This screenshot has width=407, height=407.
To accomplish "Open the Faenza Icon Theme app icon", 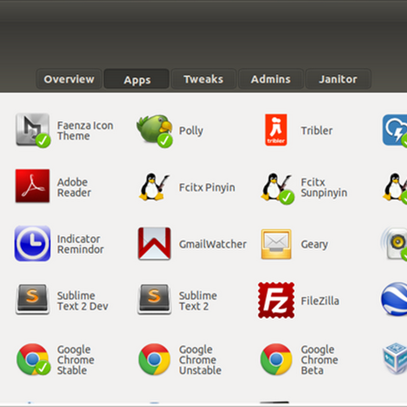I will click(x=33, y=130).
